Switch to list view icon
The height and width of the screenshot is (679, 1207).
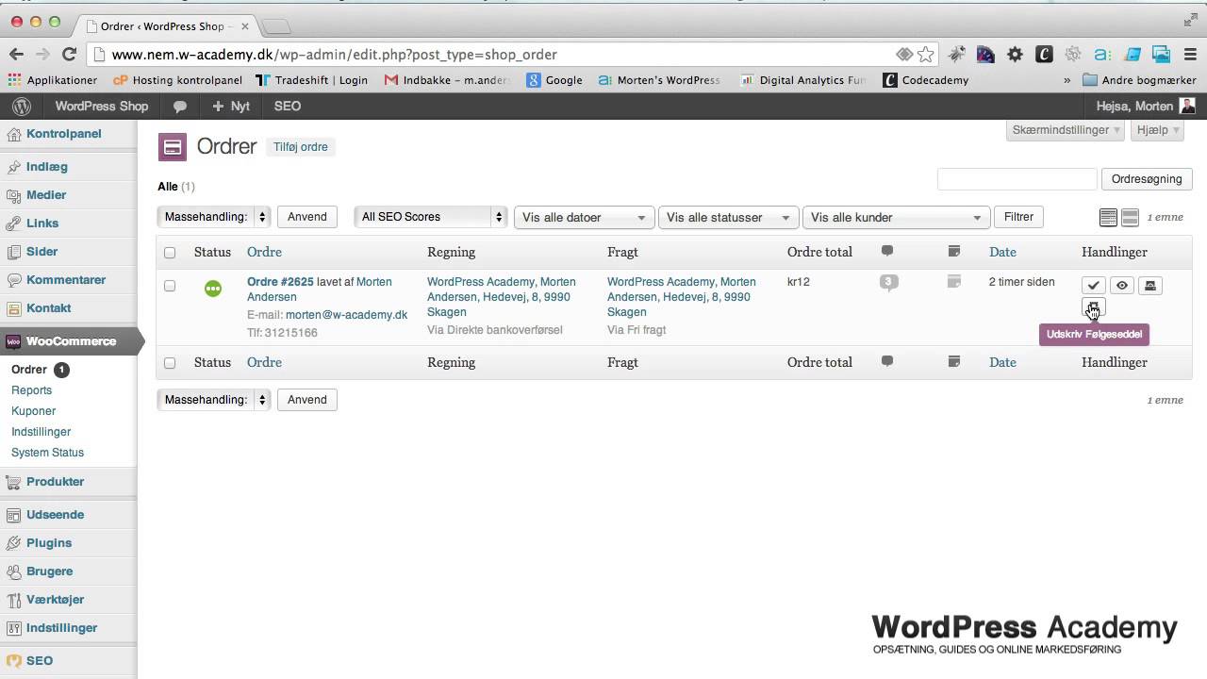point(1108,218)
